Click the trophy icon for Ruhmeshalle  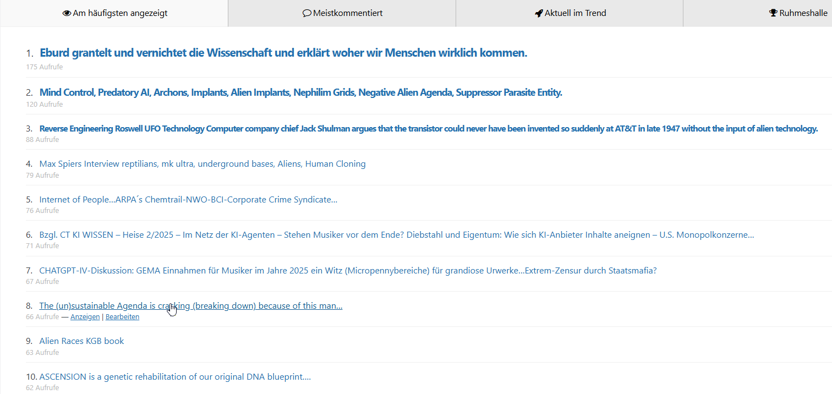773,13
